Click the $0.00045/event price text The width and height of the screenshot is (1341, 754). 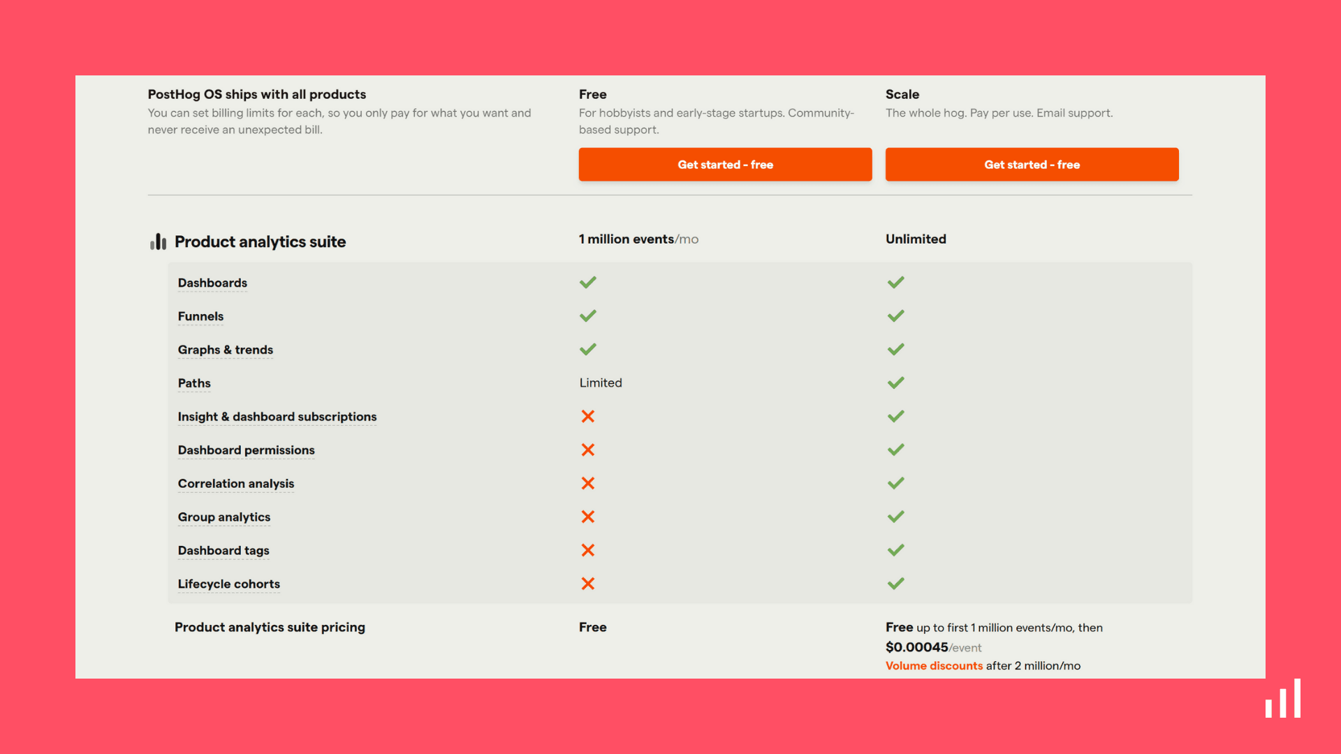coord(933,647)
